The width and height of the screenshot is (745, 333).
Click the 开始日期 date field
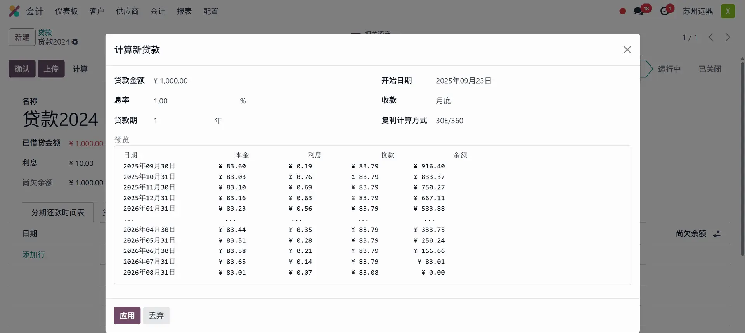[504, 81]
